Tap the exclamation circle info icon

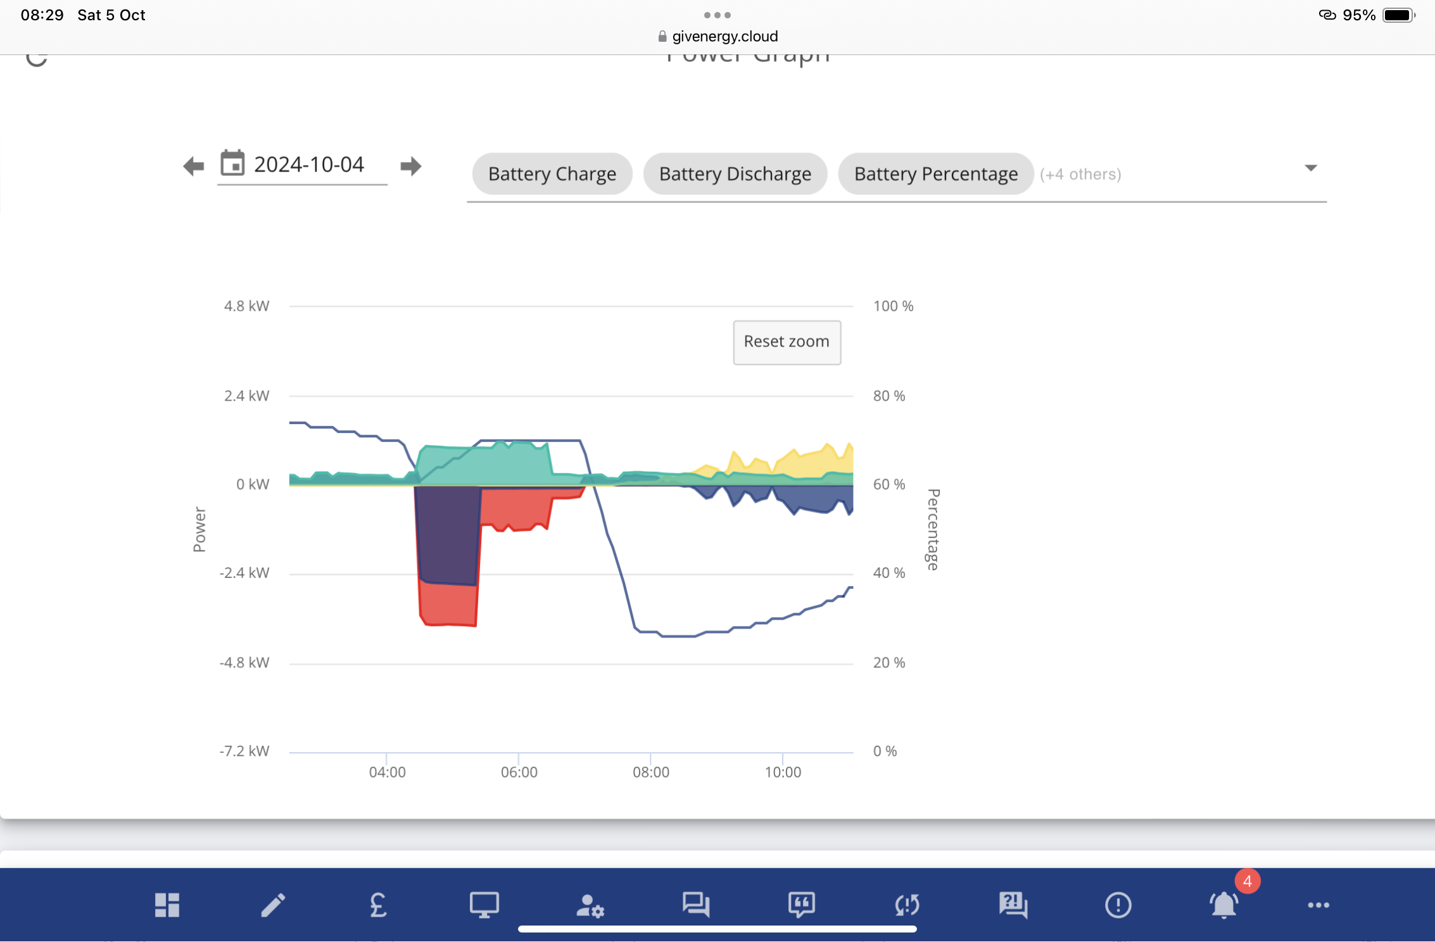(1118, 905)
